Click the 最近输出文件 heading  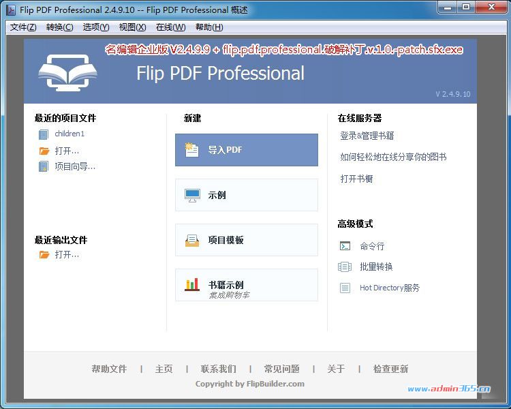tap(61, 240)
